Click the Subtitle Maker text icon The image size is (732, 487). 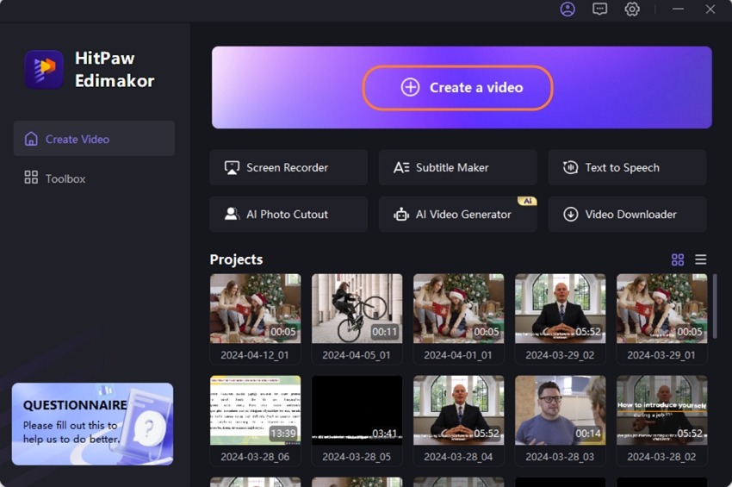[401, 167]
